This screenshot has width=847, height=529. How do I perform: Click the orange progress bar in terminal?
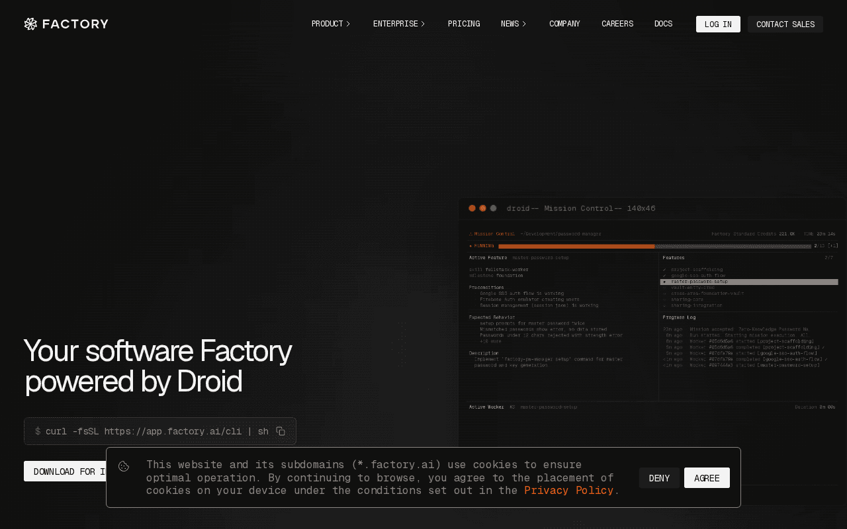[576, 246]
